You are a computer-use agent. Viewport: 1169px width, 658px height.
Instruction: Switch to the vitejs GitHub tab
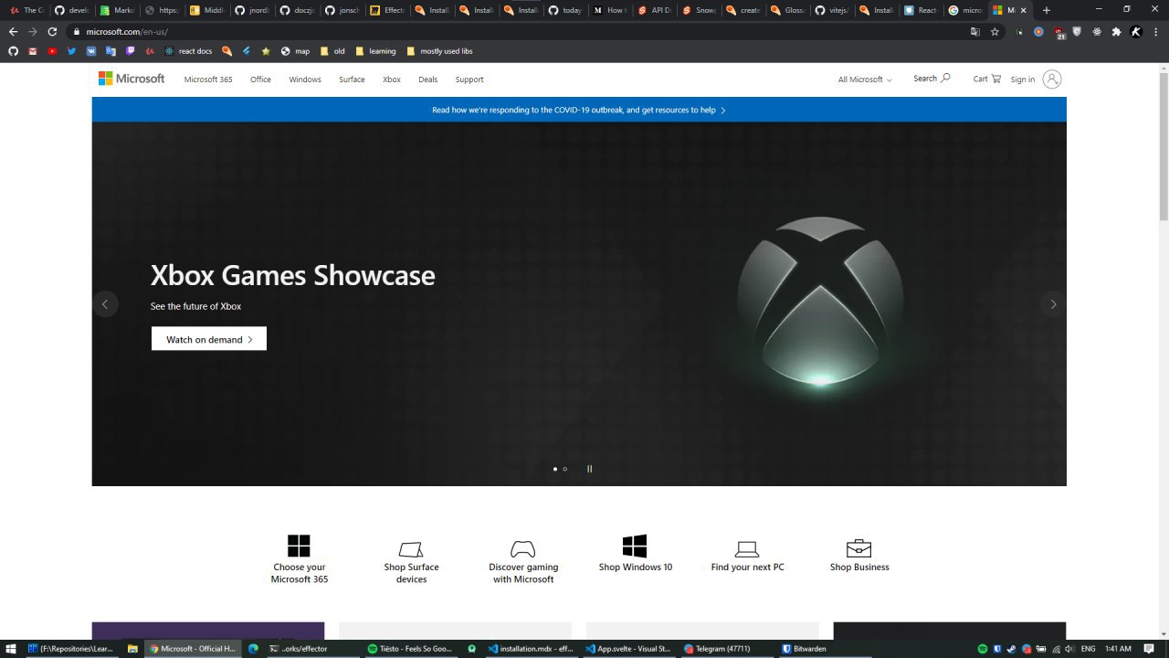click(x=831, y=10)
